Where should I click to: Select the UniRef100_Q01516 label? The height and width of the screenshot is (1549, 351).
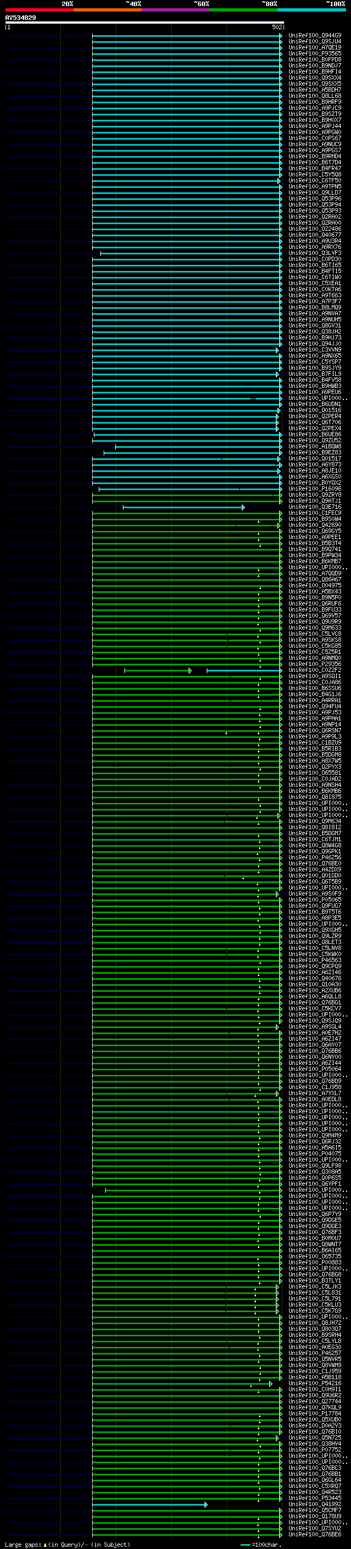315,410
